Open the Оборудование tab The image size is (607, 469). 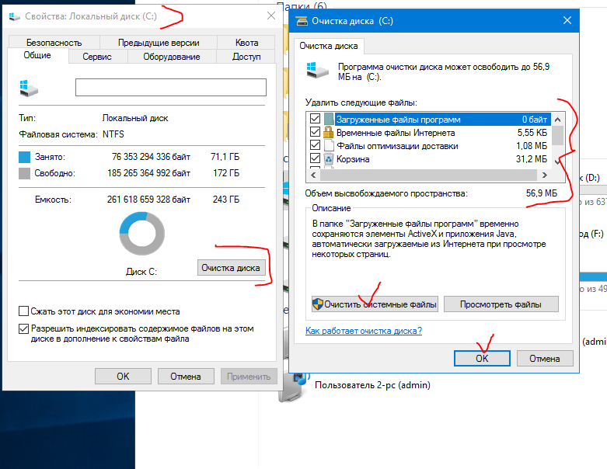point(172,57)
